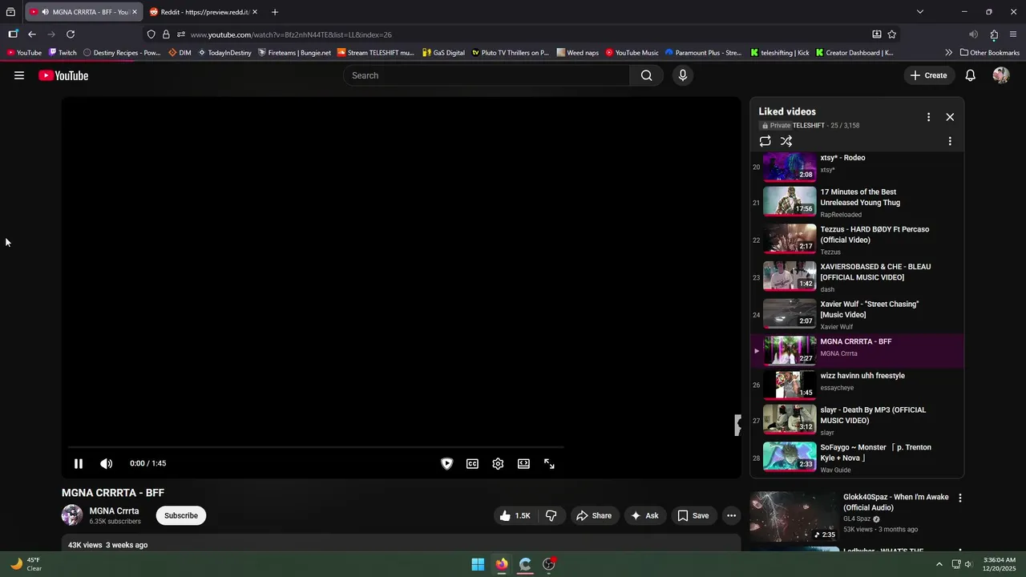This screenshot has height=577, width=1026.
Task: Open the player settings gear
Action: tap(498, 463)
